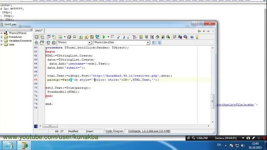Close the code explorer side panel
Viewport: 267px width, 150px height.
[x=31, y=30]
